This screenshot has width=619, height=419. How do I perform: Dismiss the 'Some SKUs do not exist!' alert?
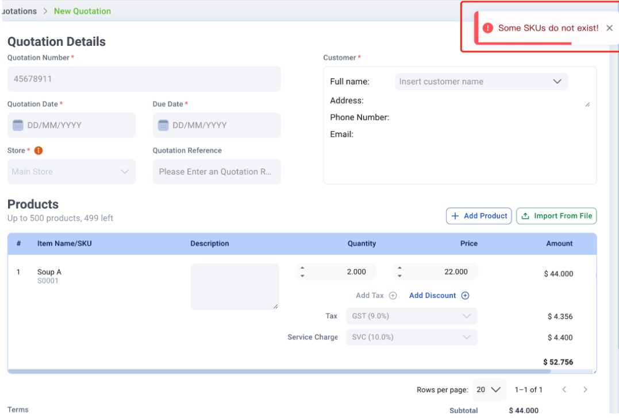click(x=609, y=28)
